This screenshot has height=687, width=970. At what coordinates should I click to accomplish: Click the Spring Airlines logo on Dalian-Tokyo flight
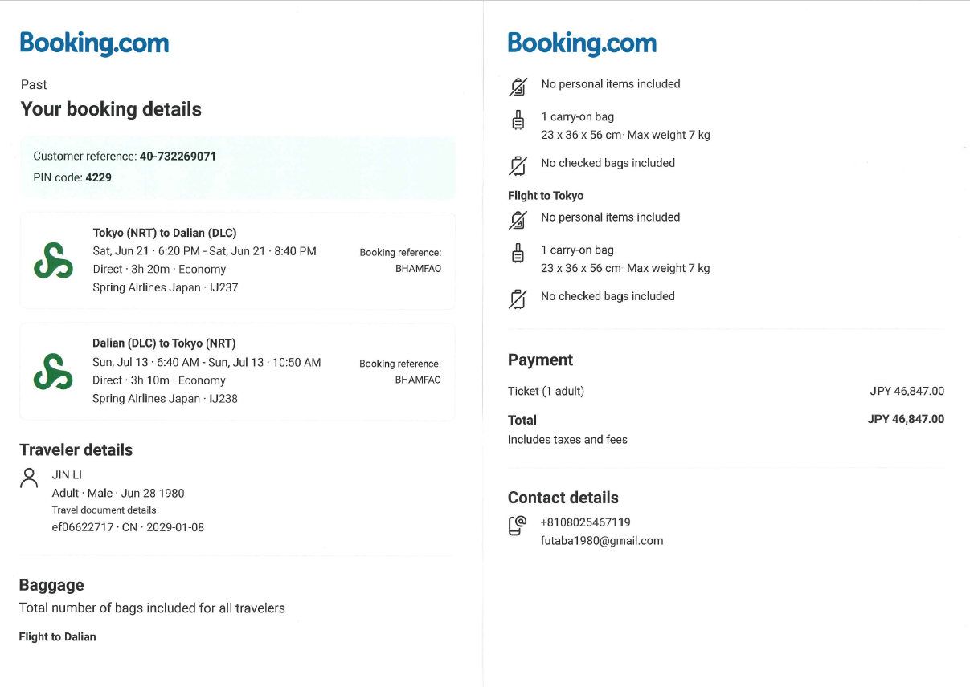pos(53,371)
